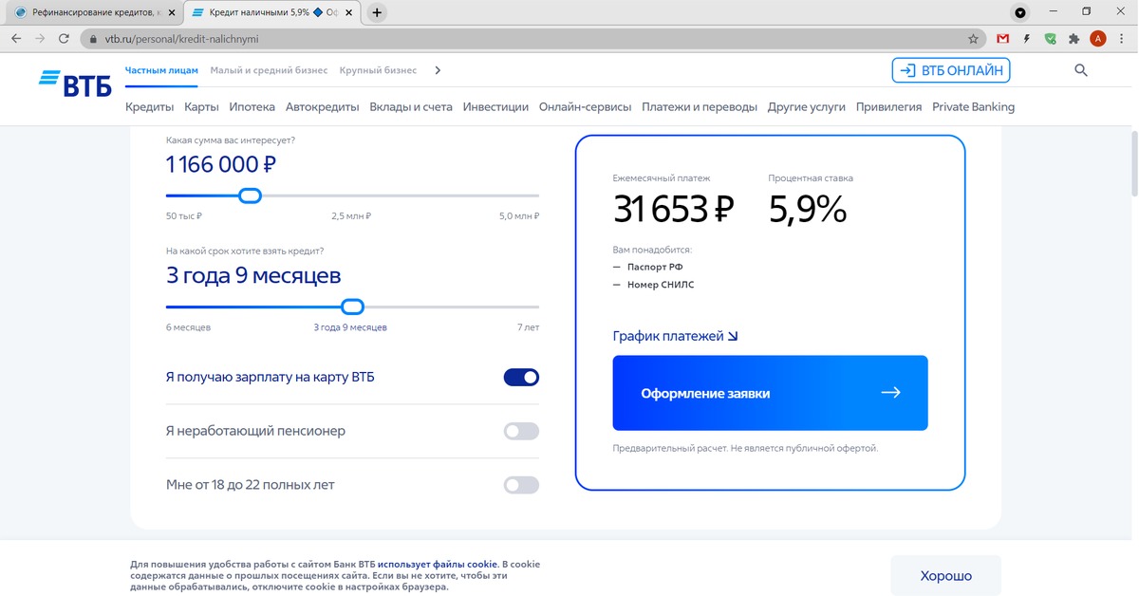Click the '7 лет' maximum term label

528,327
